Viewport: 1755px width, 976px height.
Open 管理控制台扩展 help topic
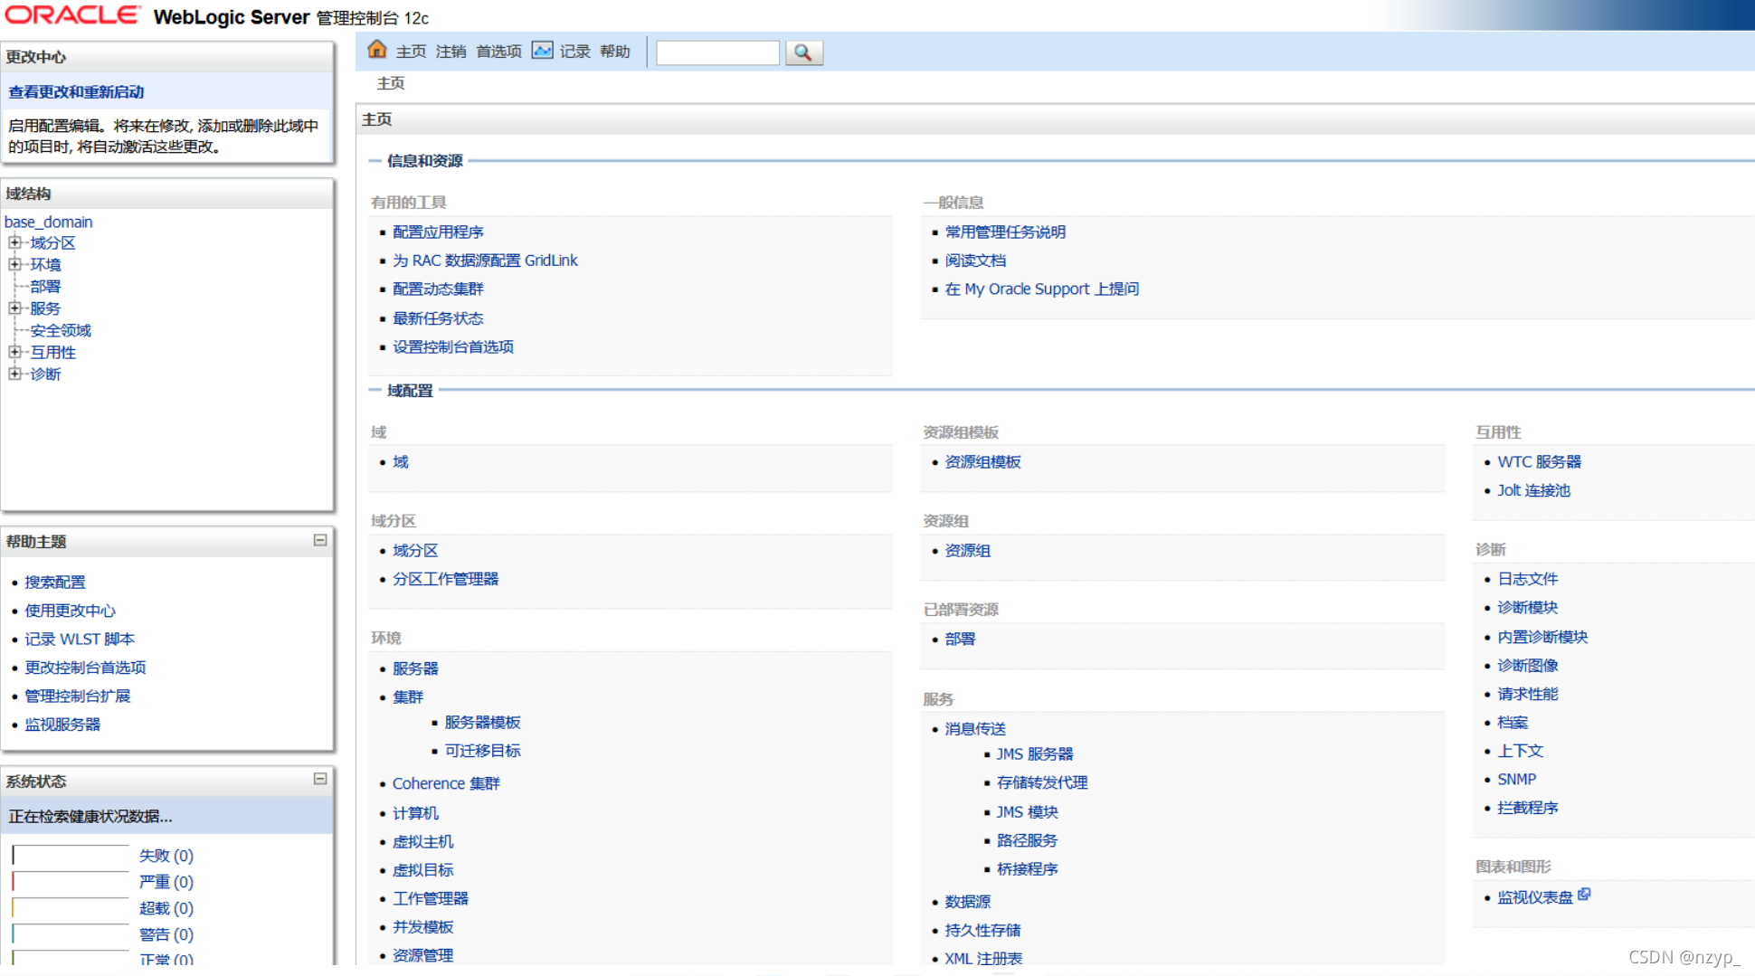pos(78,696)
